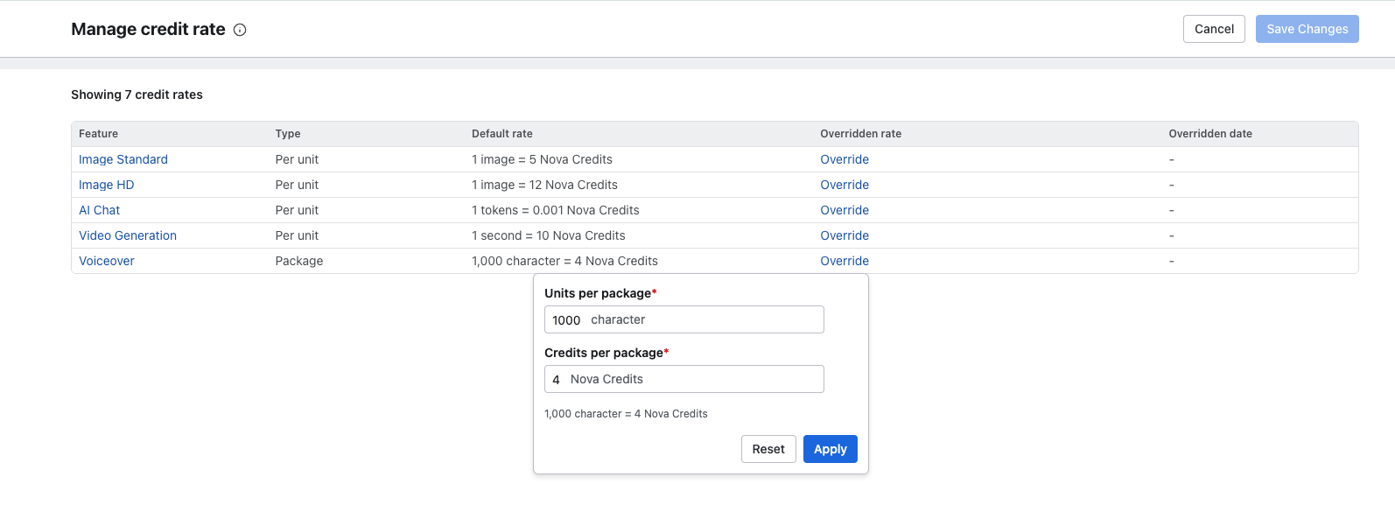Click the Reset button in popup
1395x526 pixels.
click(768, 449)
